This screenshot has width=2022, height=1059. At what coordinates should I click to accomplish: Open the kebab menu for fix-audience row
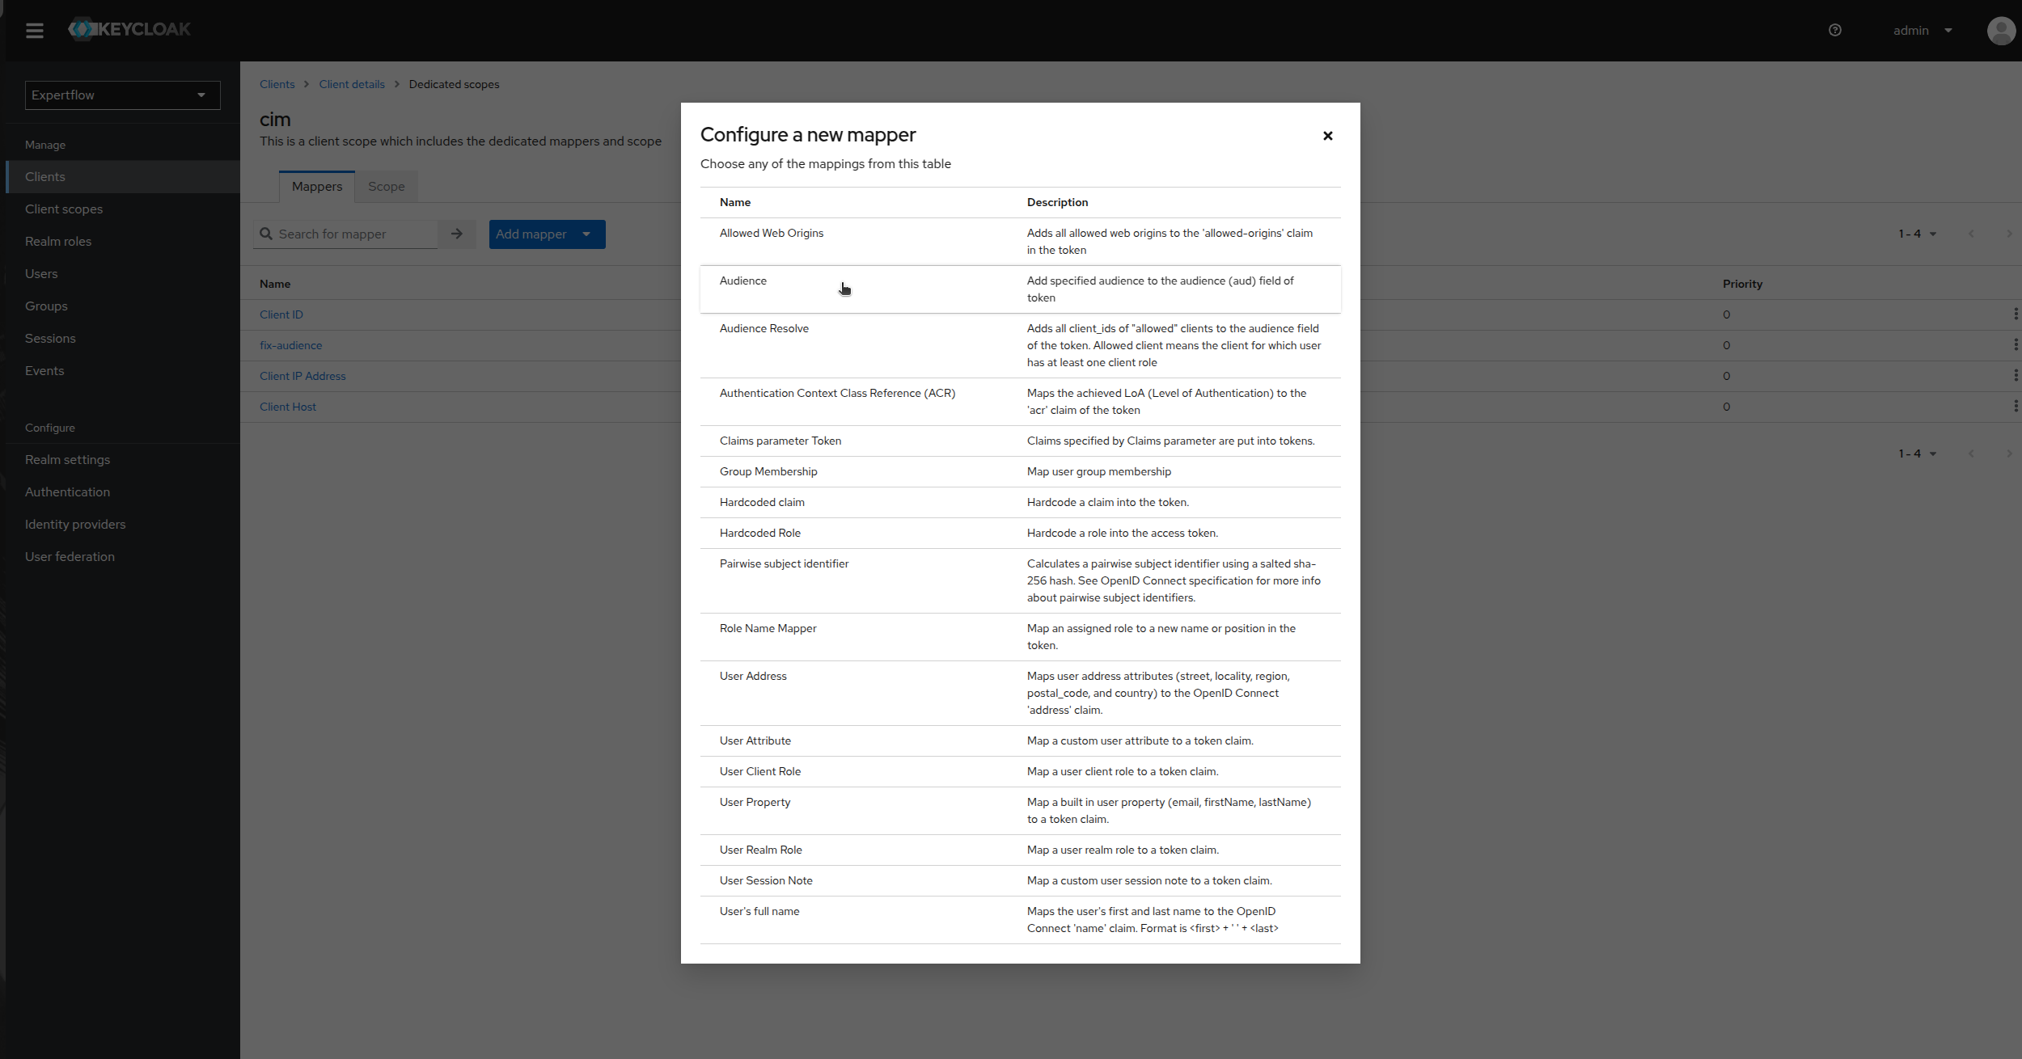click(2015, 345)
